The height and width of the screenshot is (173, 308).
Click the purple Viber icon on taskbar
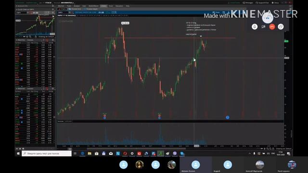(x=175, y=153)
